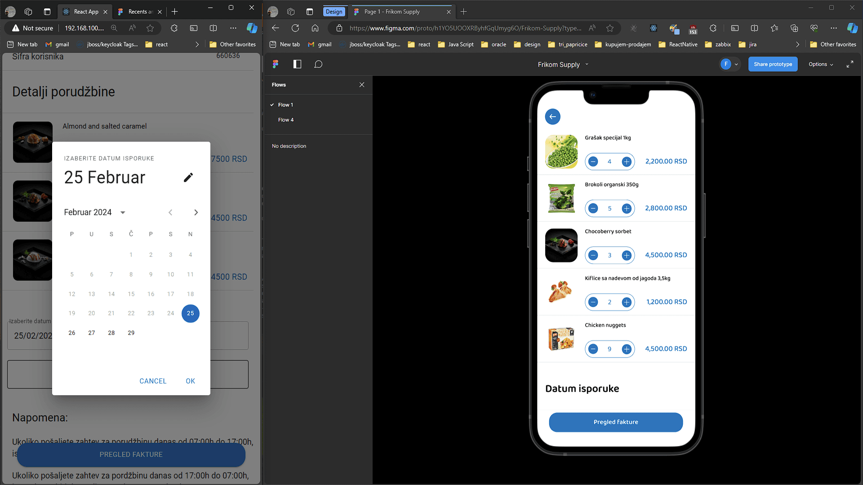Select Flow 4 in Flows list

pyautogui.click(x=285, y=120)
